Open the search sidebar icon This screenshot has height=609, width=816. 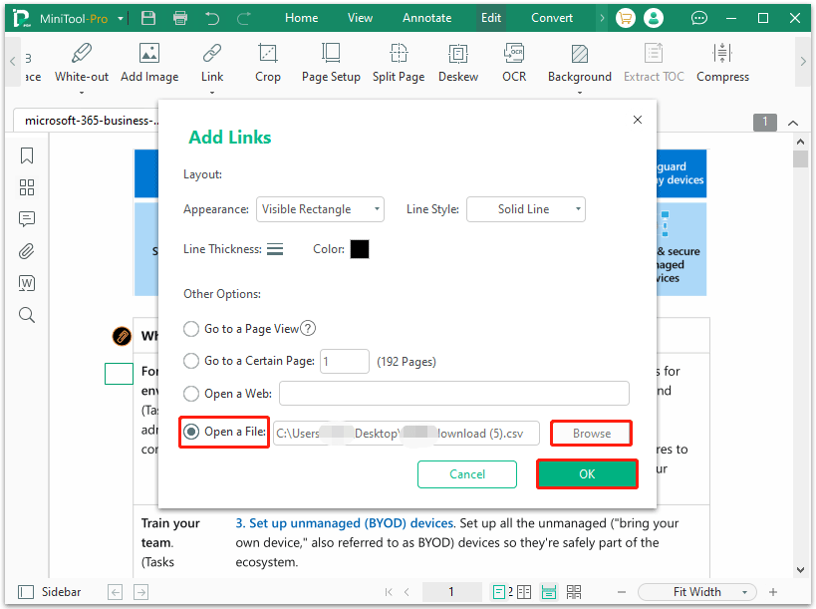[x=27, y=315]
